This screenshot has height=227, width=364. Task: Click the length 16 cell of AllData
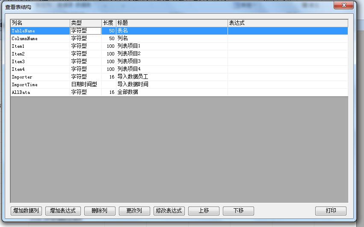pos(109,92)
